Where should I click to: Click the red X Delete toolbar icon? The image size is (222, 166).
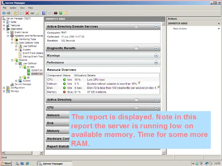tap(27, 13)
